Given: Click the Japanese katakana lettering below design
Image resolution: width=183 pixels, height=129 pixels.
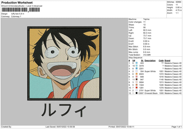Looking at the screenshot, I should point(64,110).
